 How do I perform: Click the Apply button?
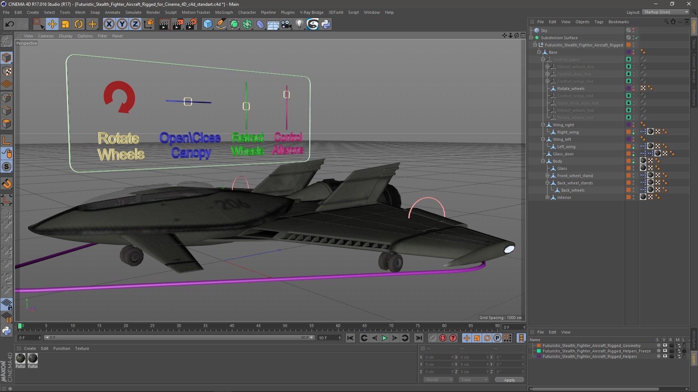click(509, 380)
